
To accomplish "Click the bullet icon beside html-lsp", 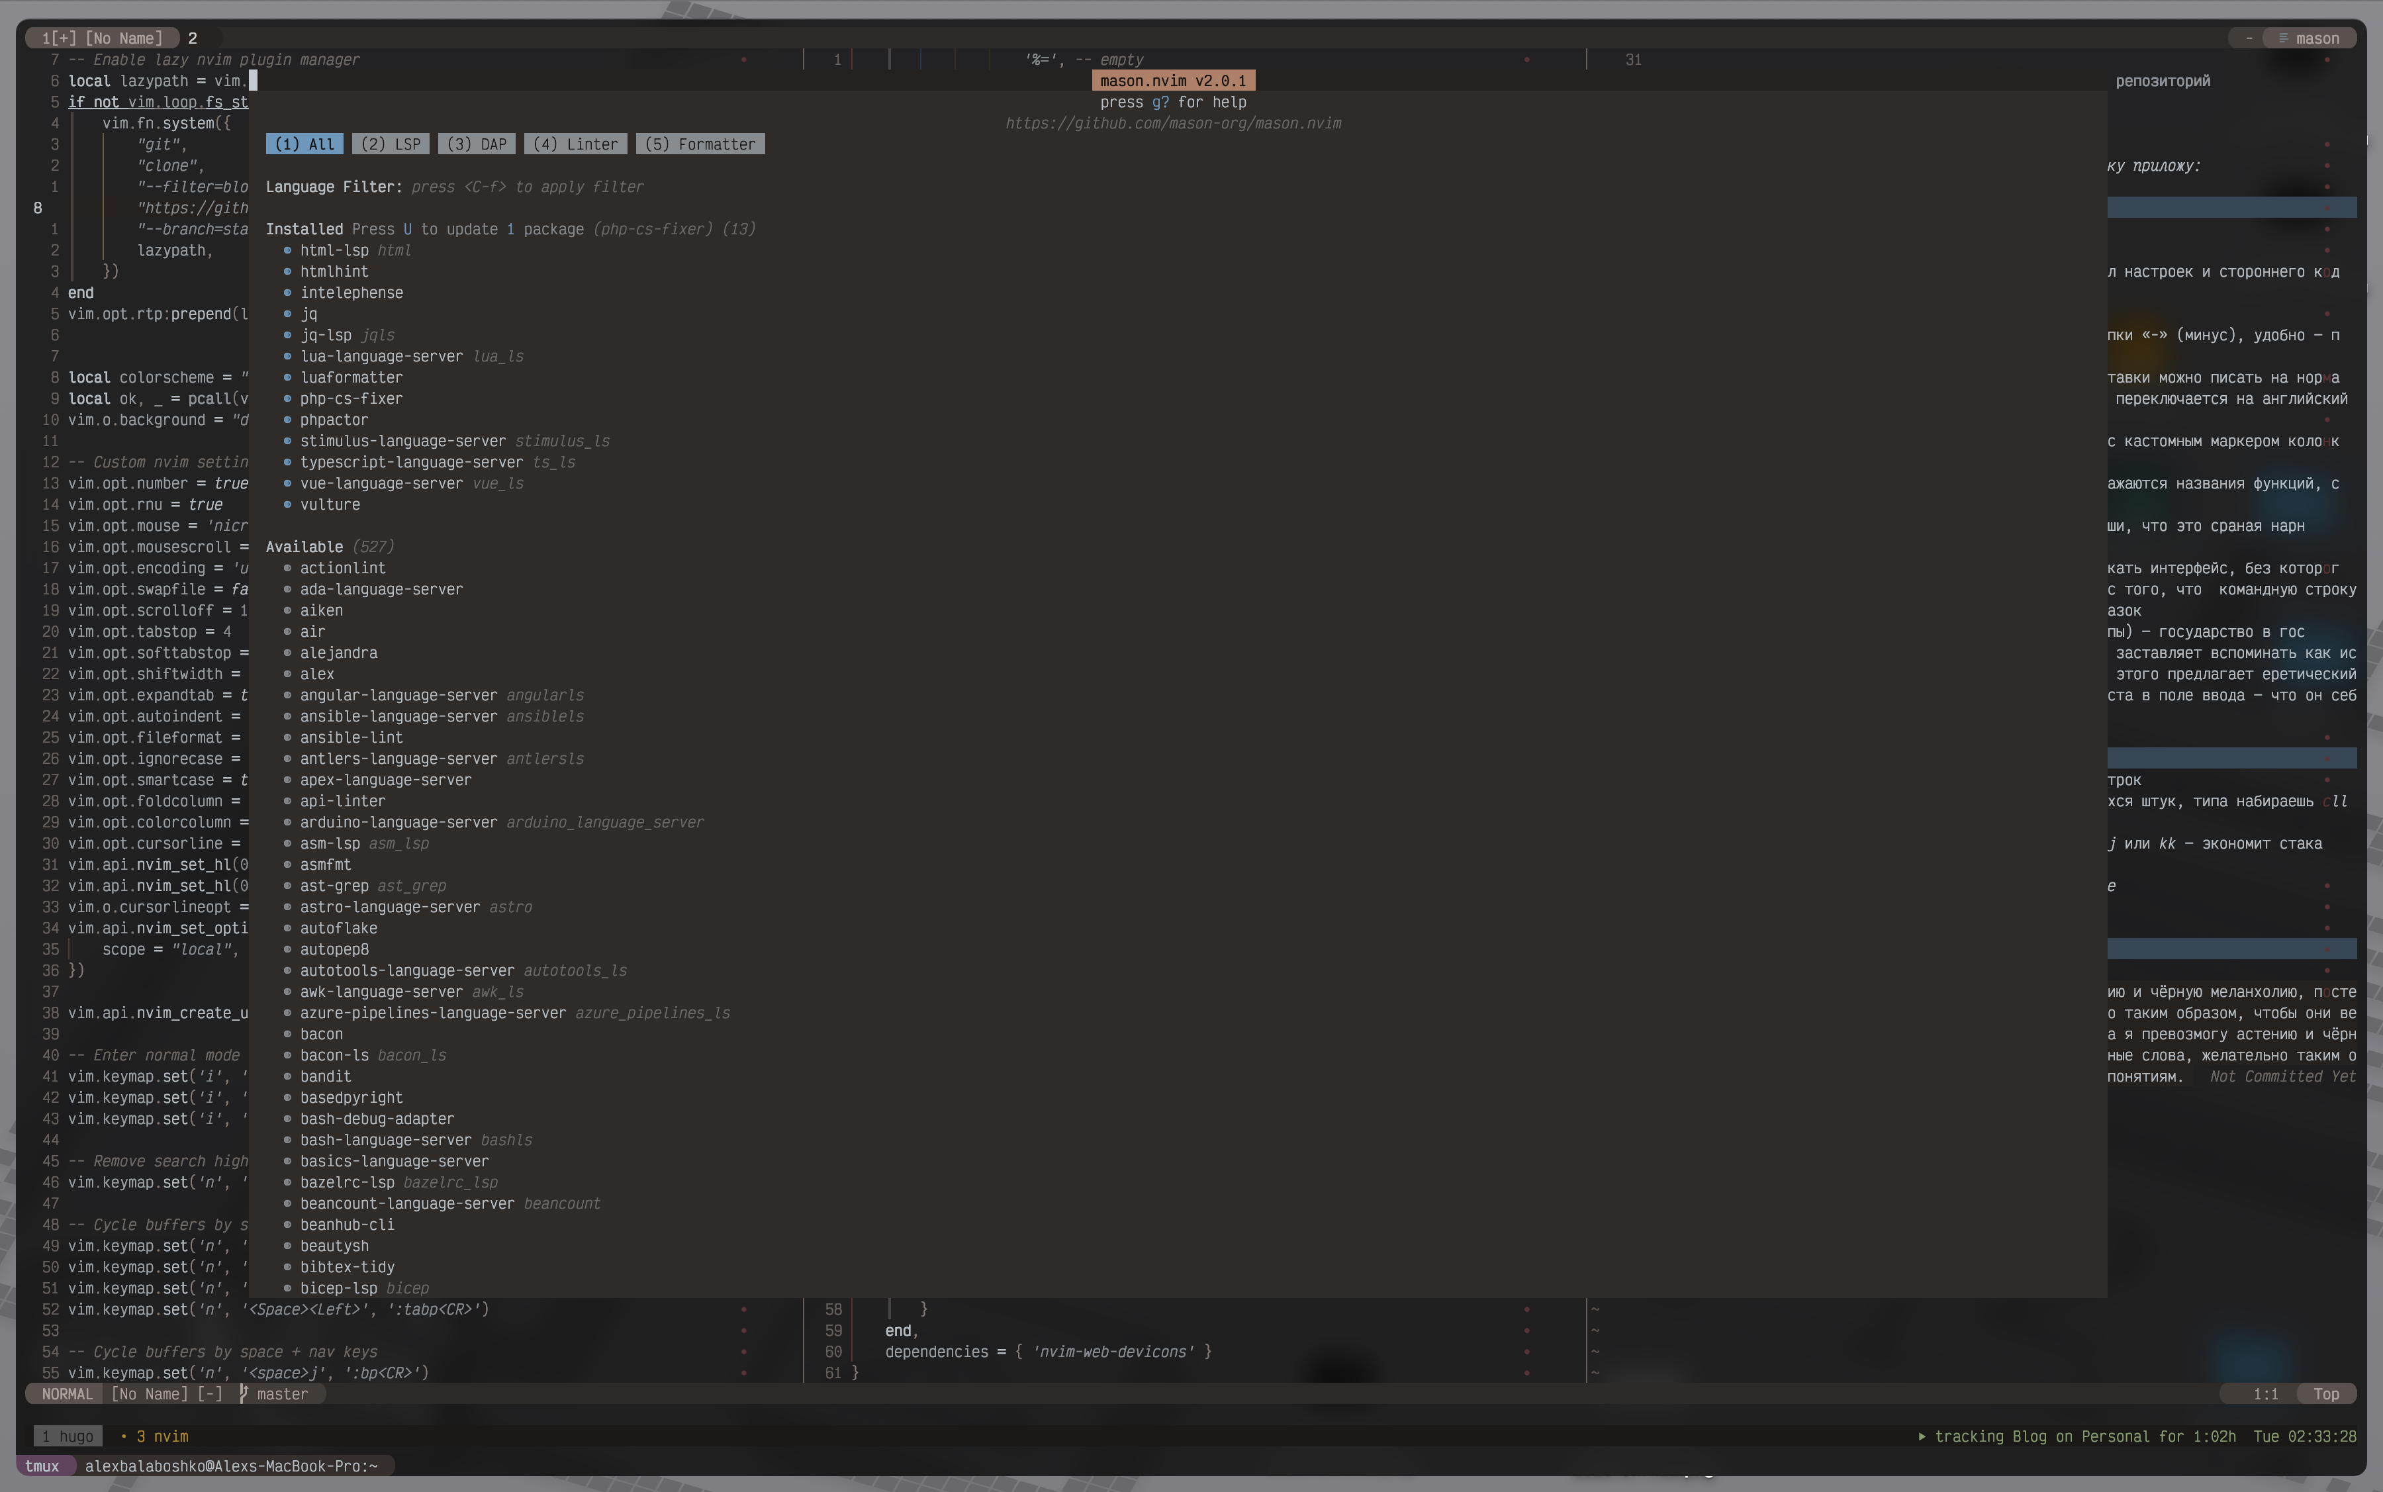I will click(x=287, y=251).
